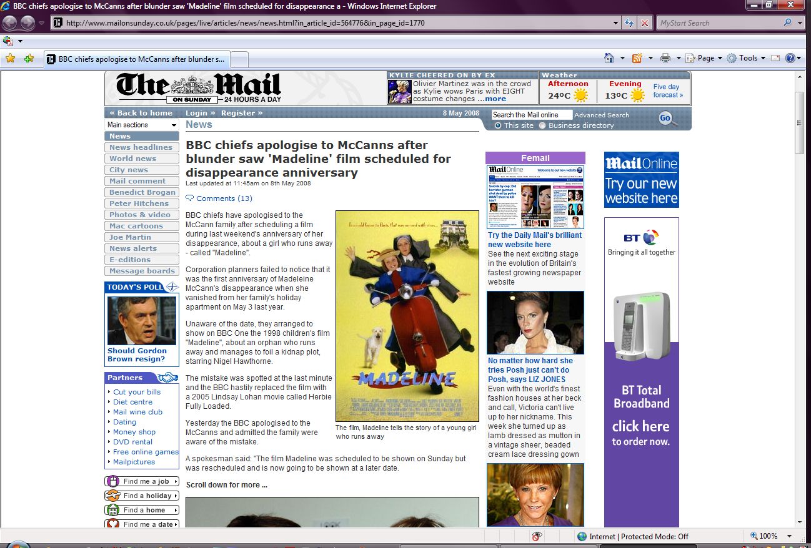The image size is (811, 548).
Task: Click the browser Home icon
Action: point(609,58)
